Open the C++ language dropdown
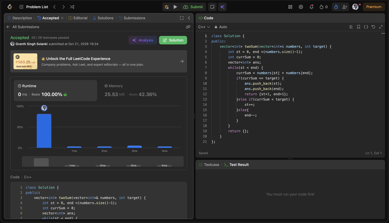 [204, 27]
